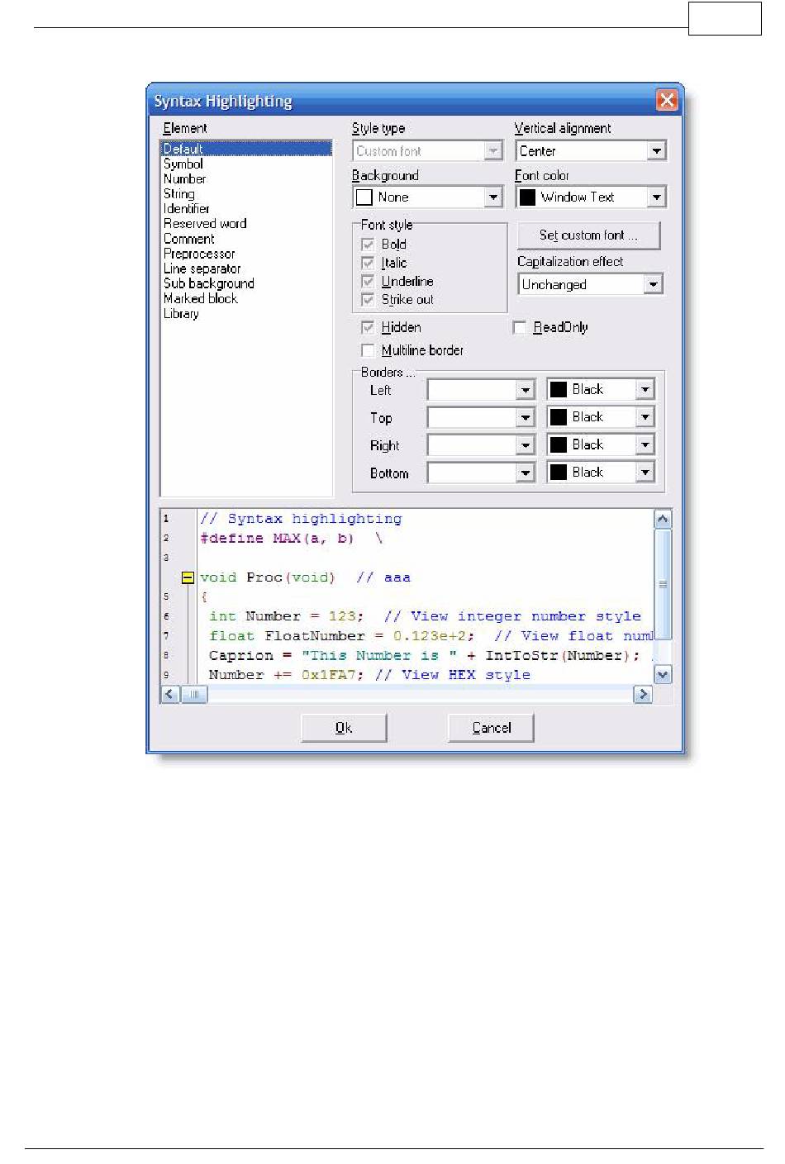Open the Left border style dropdown

coord(526,390)
